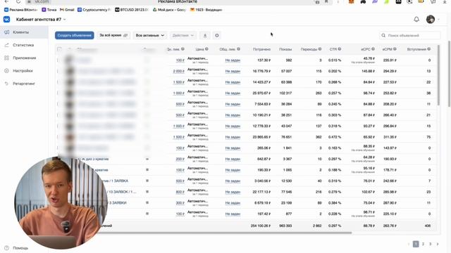Screen dimensions: 451x253
Task: Click help icon next to Общ. лим.
Action: pos(238,49)
